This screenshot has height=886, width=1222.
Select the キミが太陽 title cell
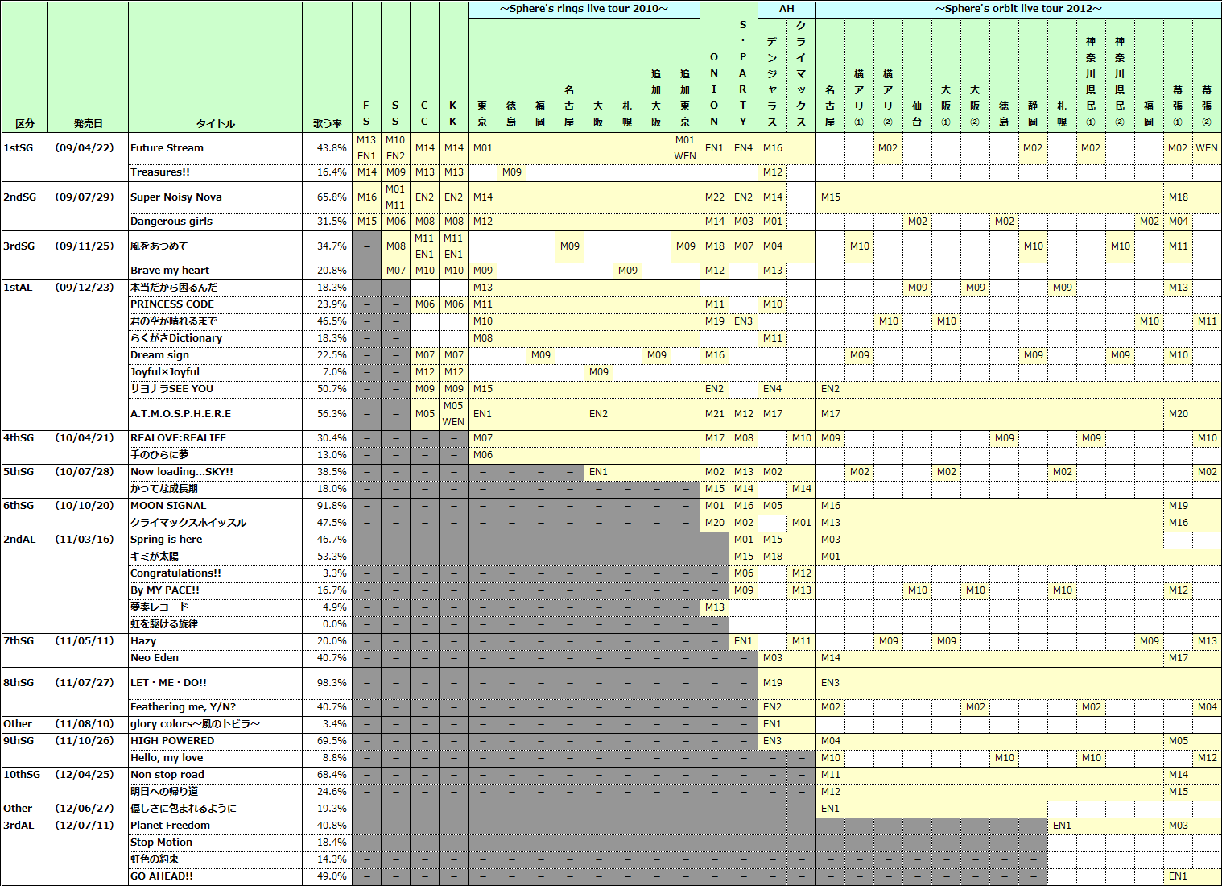point(216,557)
